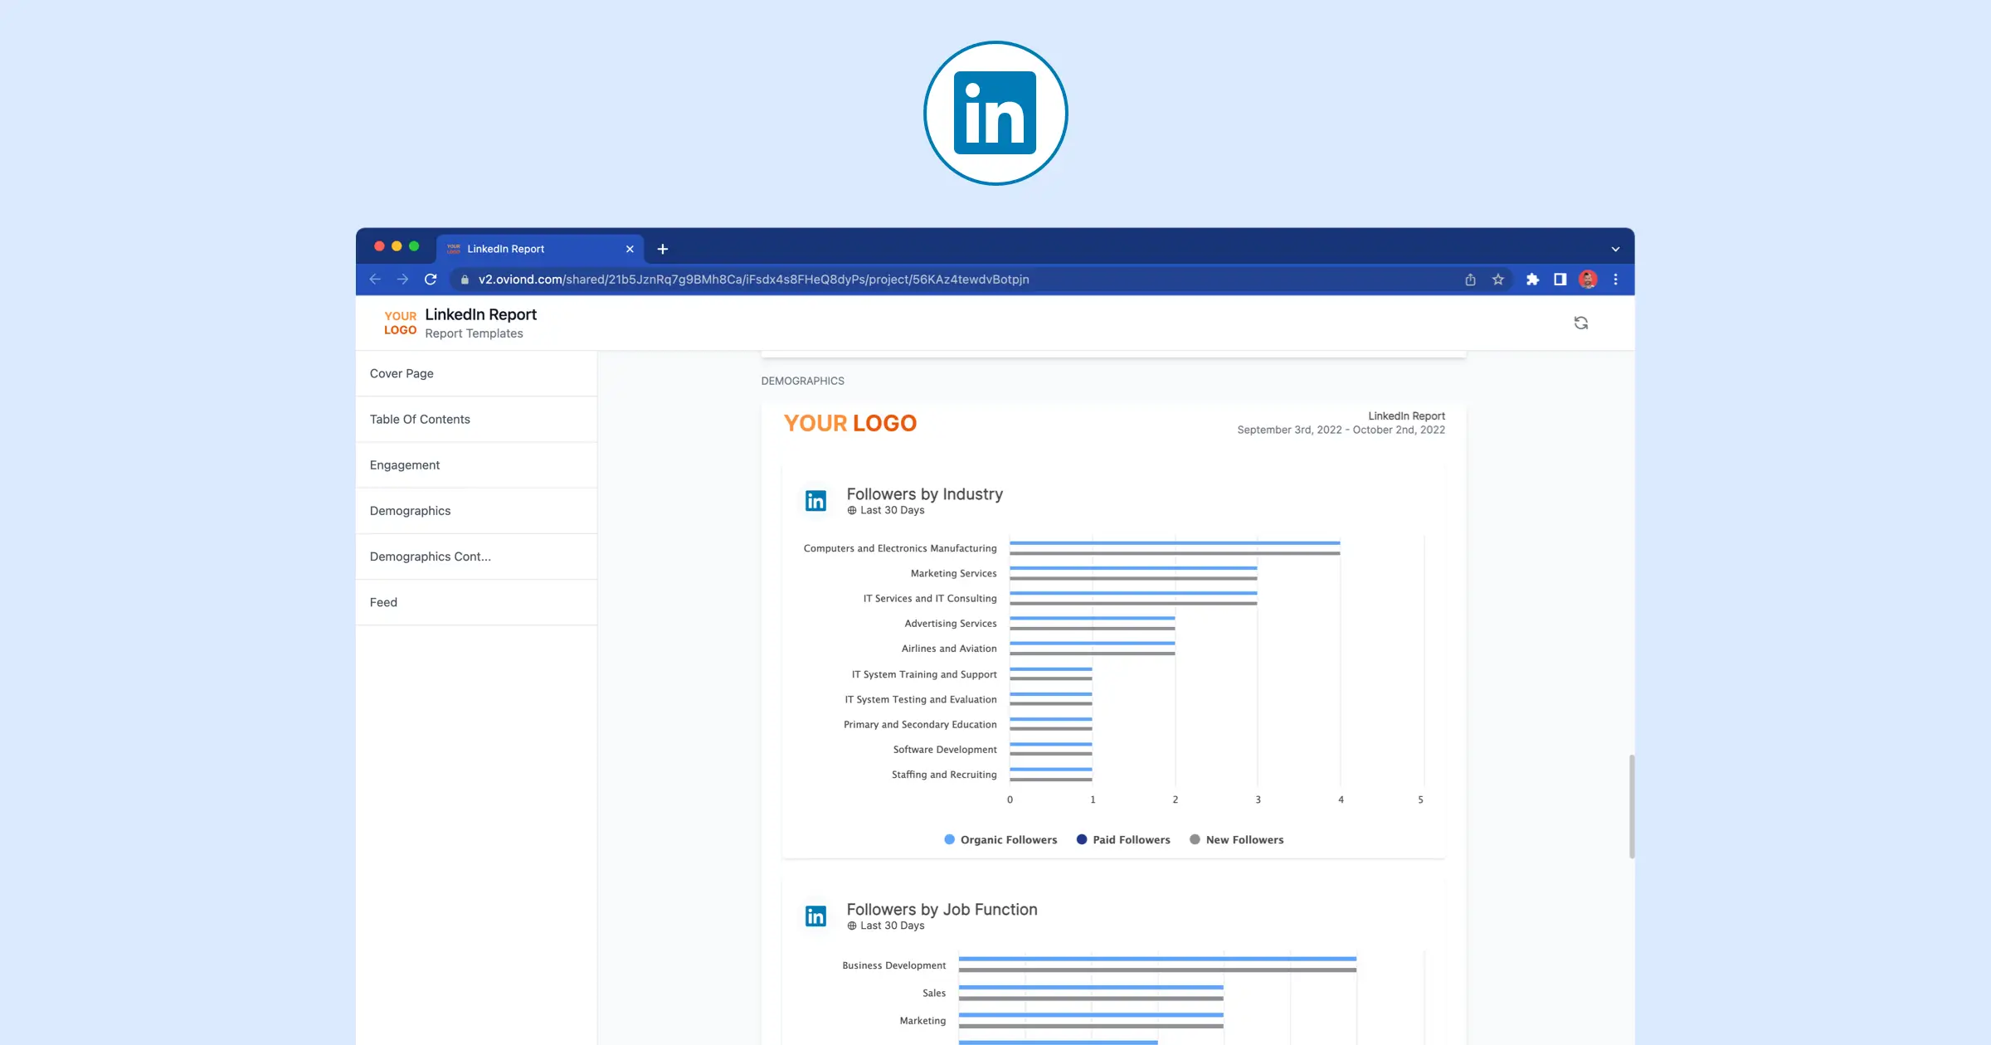Click the Computers and Electronics Manufacturing label
Screen dimensions: 1991x1045
coord(900,548)
